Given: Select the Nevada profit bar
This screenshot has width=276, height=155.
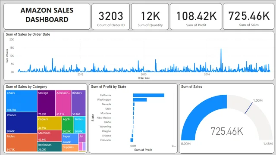Looking at the screenshot, I should [x=134, y=104].
